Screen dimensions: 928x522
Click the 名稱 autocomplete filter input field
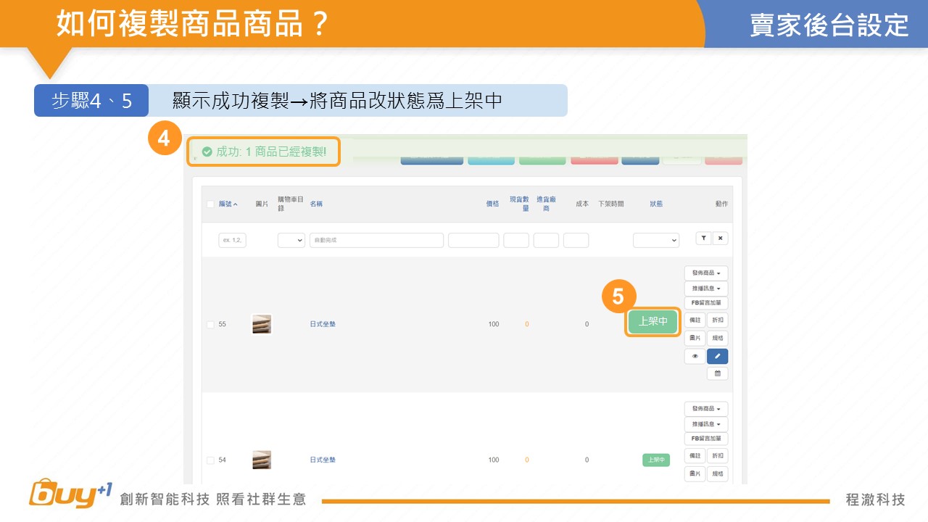(376, 240)
